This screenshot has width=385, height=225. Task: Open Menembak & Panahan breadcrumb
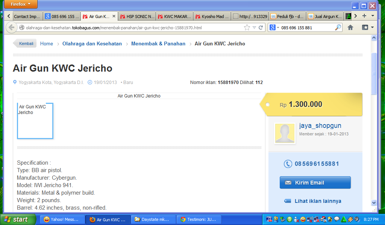click(x=158, y=43)
